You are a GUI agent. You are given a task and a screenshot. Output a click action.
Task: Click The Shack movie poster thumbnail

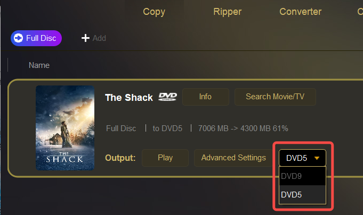pyautogui.click(x=65, y=128)
